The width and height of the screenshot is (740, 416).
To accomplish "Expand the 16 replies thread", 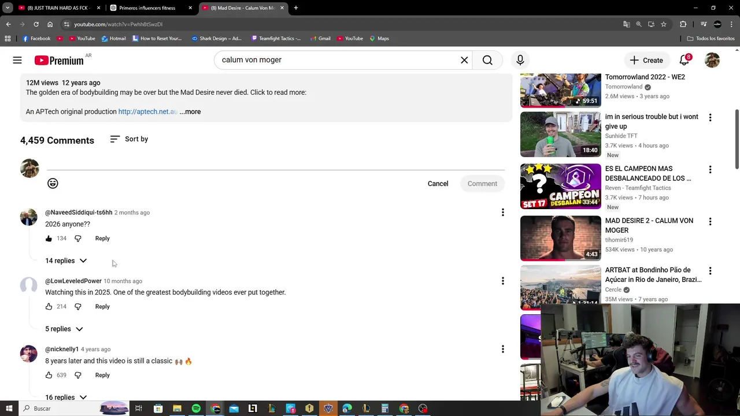I will click(66, 397).
